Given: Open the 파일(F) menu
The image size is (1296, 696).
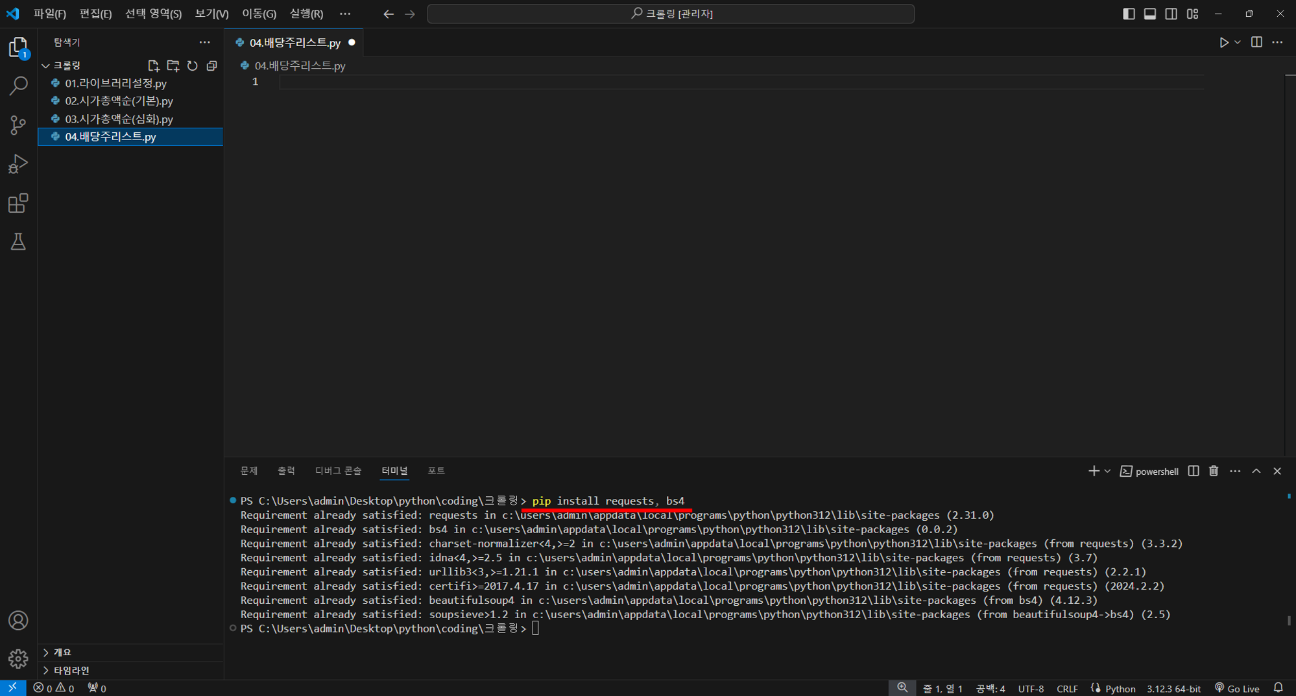Looking at the screenshot, I should pos(49,14).
